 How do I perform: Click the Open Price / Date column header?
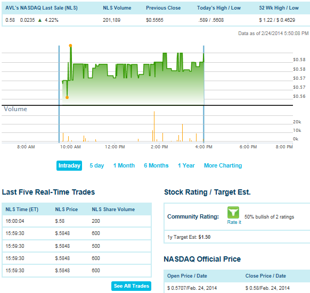(187, 276)
